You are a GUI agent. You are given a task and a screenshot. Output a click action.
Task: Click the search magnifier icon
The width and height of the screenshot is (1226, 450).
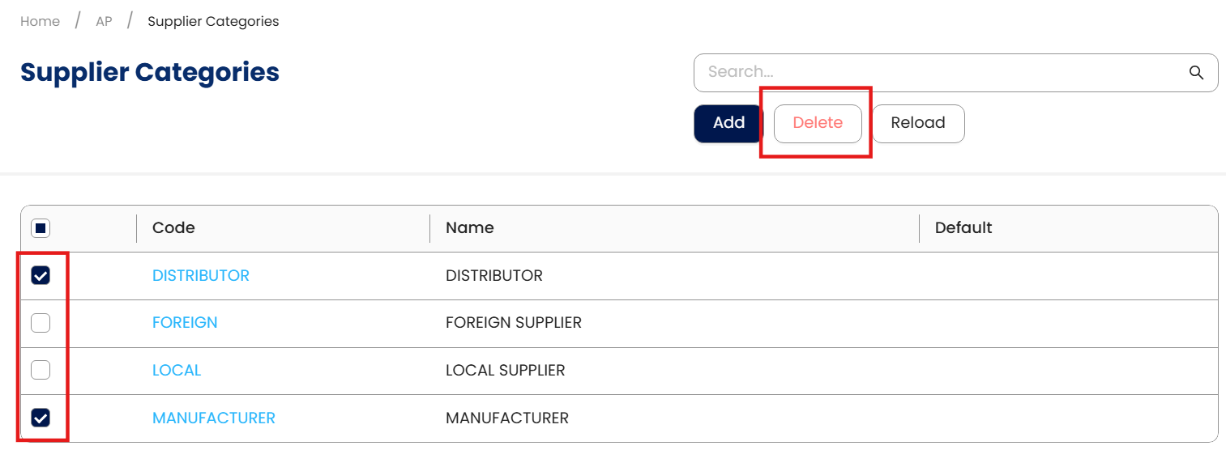(1196, 73)
